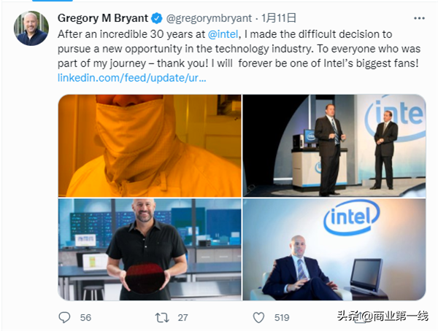Open the three-dot more options menu

(419, 18)
